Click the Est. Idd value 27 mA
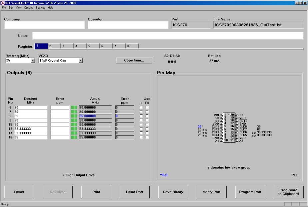This screenshot has width=308, height=207. (214, 61)
